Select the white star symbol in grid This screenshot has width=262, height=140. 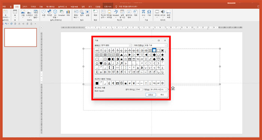(125, 59)
